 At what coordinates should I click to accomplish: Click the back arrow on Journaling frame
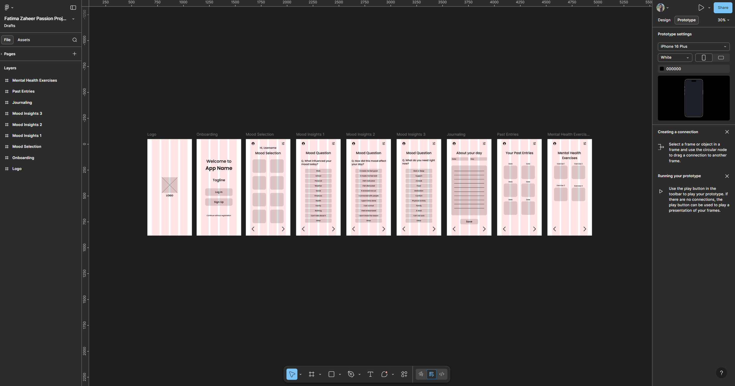click(x=454, y=229)
